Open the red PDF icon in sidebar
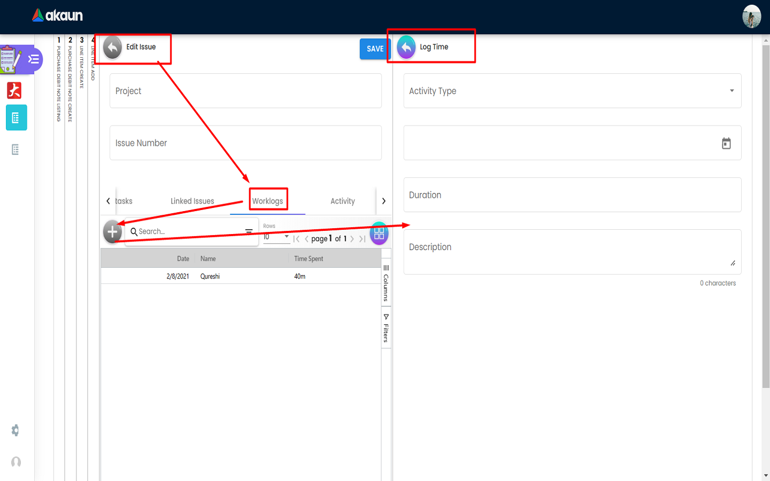This screenshot has height=481, width=770. 14,90
